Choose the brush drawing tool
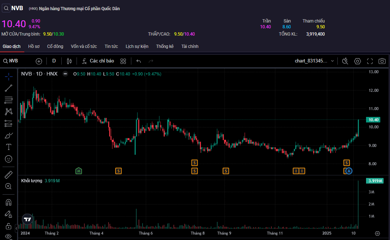This screenshot has width=390, height=240. click(9, 135)
